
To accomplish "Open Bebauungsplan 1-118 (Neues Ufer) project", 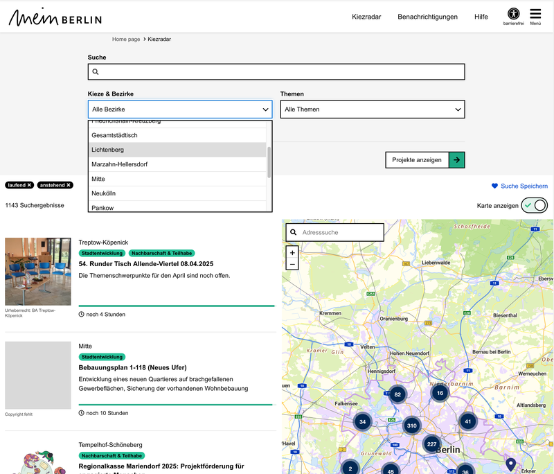I will [x=132, y=367].
